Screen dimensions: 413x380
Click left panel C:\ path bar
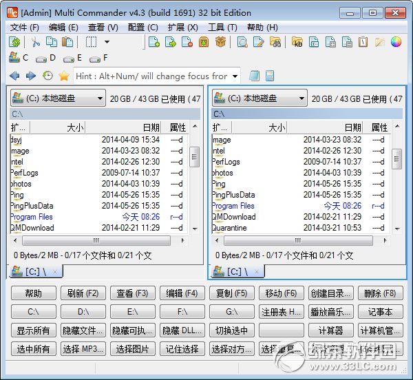(x=105, y=114)
